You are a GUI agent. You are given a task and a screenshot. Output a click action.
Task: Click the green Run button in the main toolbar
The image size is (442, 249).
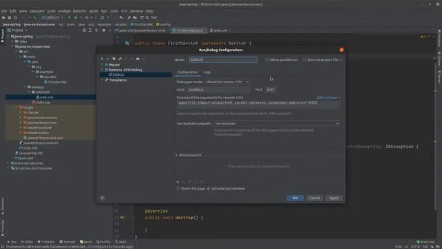69,17
